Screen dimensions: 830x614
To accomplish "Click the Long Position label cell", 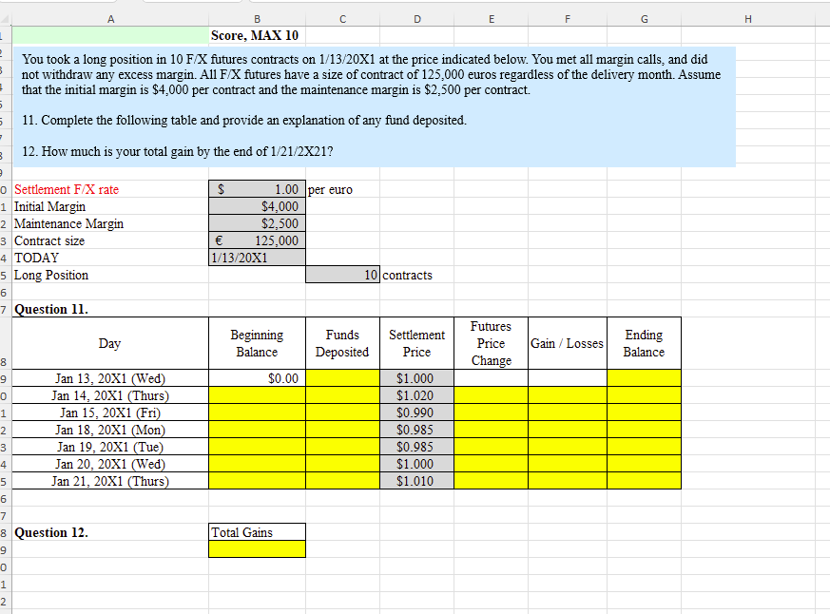I will click(x=110, y=275).
